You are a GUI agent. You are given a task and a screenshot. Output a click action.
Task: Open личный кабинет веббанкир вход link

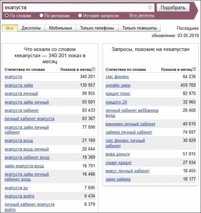click(132, 113)
